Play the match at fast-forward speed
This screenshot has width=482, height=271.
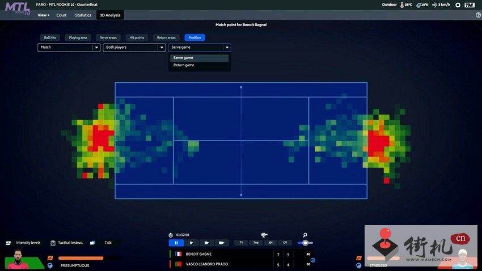pos(206,243)
